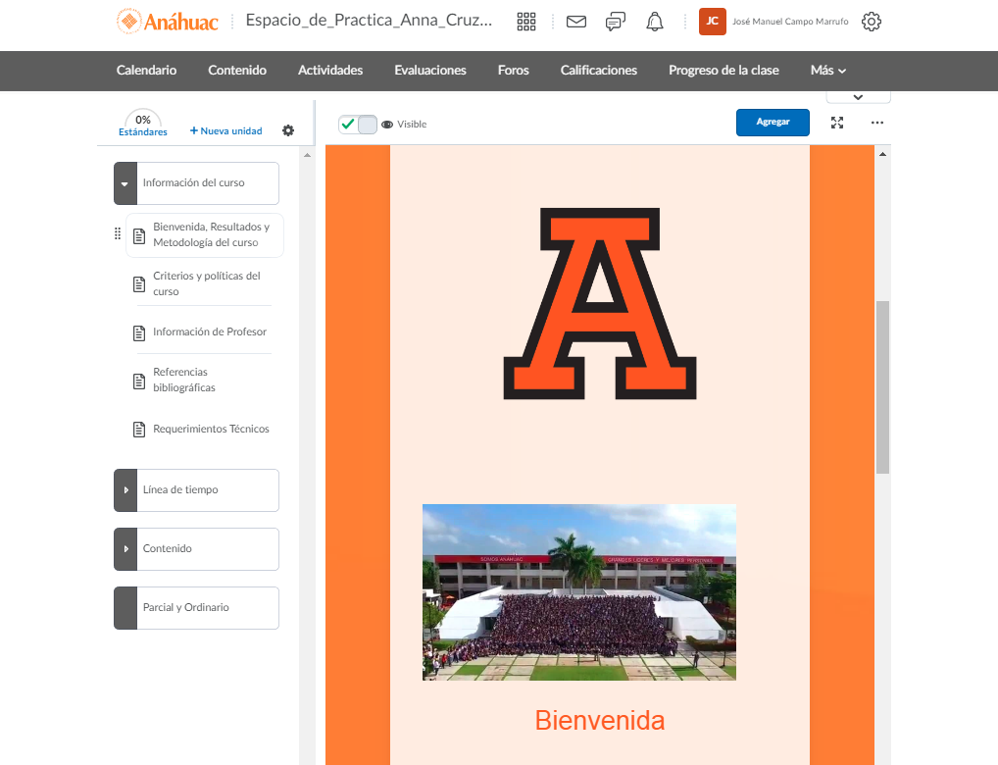This screenshot has height=765, width=998.
Task: Open the course selector grid icon
Action: 526,22
